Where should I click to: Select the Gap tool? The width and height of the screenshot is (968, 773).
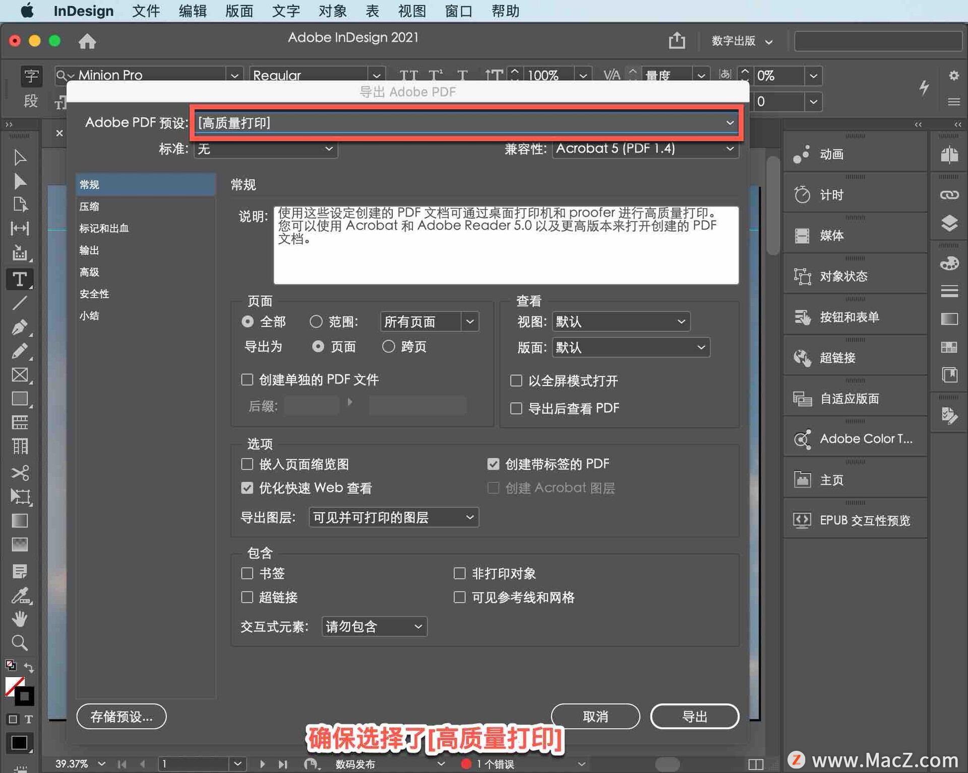click(20, 228)
